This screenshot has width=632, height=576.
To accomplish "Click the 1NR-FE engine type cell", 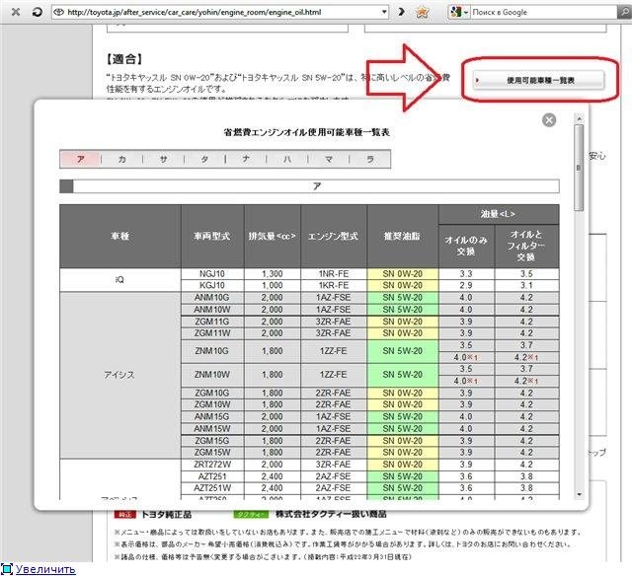I will (334, 274).
